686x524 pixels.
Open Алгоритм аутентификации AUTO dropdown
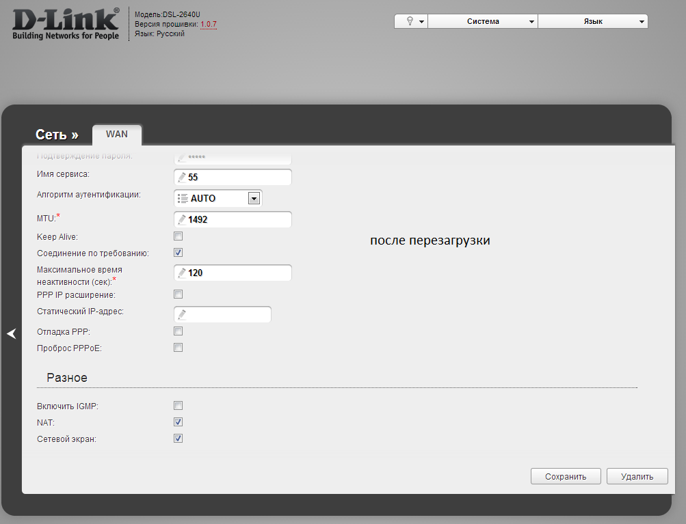point(218,198)
